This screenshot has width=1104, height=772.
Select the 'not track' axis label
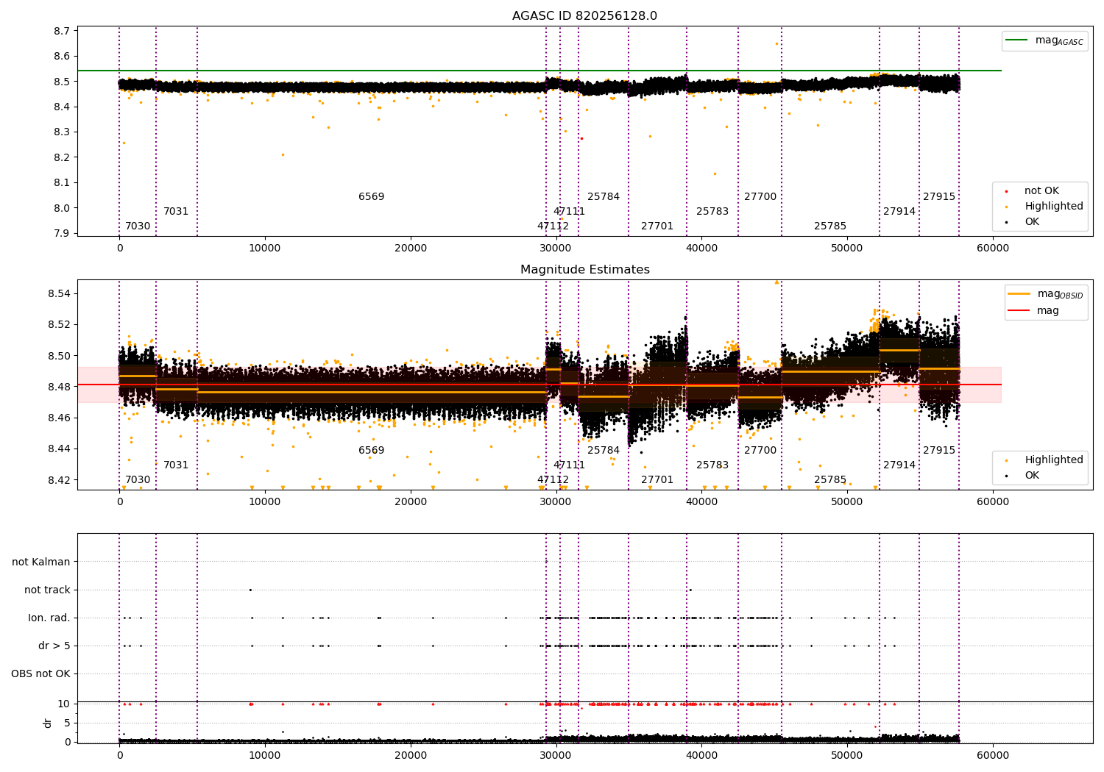tap(47, 590)
